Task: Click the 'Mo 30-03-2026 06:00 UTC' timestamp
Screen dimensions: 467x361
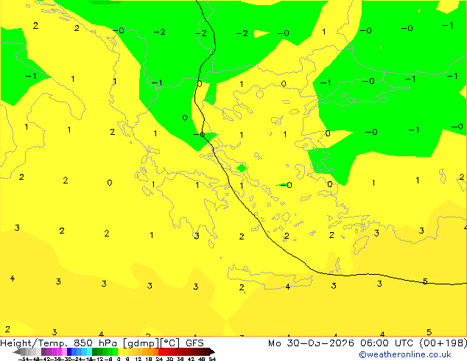Action: pos(343,343)
